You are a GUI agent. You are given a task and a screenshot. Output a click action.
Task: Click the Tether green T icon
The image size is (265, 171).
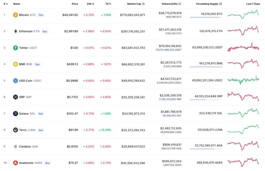pyautogui.click(x=15, y=48)
